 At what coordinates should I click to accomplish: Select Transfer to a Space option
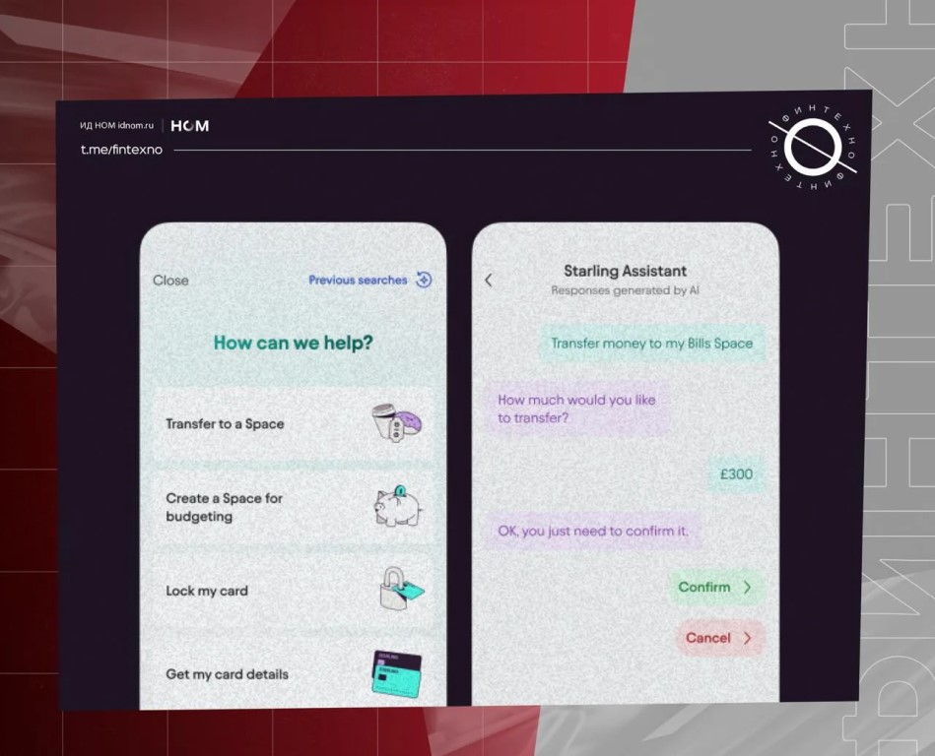225,424
